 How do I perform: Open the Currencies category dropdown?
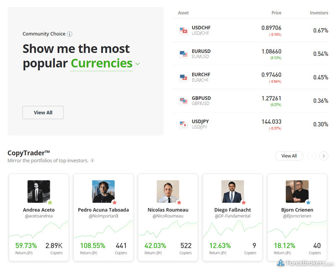point(137,64)
